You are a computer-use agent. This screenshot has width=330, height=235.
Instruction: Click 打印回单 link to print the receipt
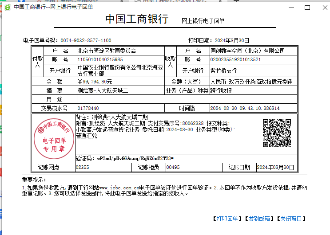click(227, 219)
